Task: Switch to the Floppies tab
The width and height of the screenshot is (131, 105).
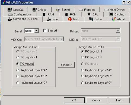Action: click(87, 10)
